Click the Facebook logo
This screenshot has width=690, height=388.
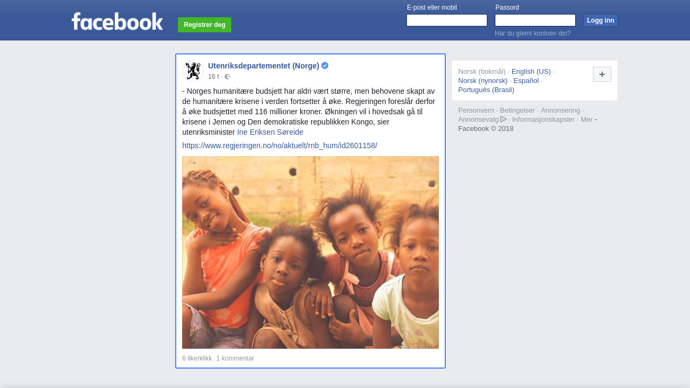(117, 22)
